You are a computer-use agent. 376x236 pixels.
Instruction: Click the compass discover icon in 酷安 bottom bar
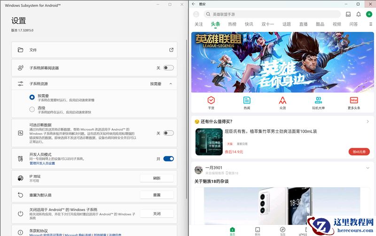[x=283, y=229]
